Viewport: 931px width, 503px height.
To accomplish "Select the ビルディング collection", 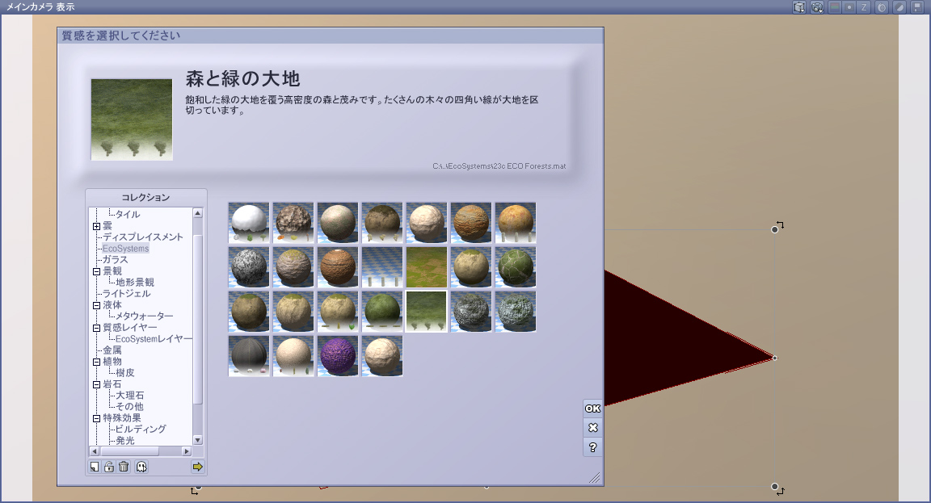I will pyautogui.click(x=141, y=429).
